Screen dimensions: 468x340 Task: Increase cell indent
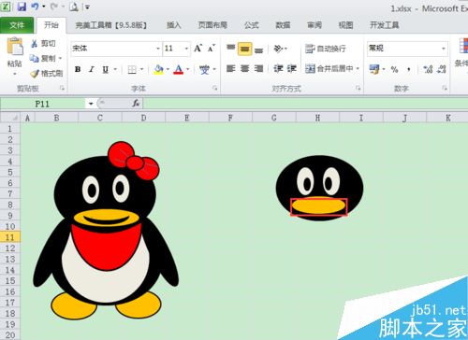click(x=291, y=68)
